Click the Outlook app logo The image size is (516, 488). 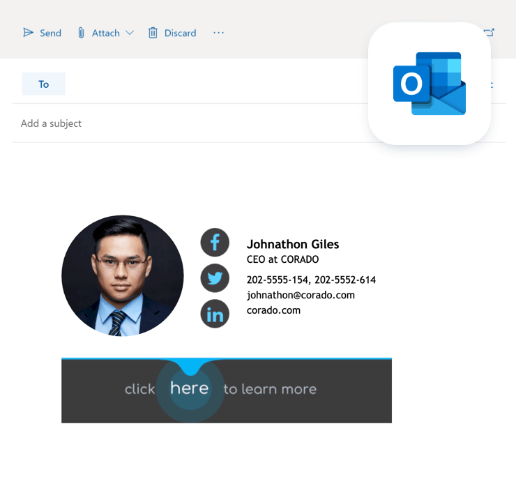pyautogui.click(x=429, y=84)
